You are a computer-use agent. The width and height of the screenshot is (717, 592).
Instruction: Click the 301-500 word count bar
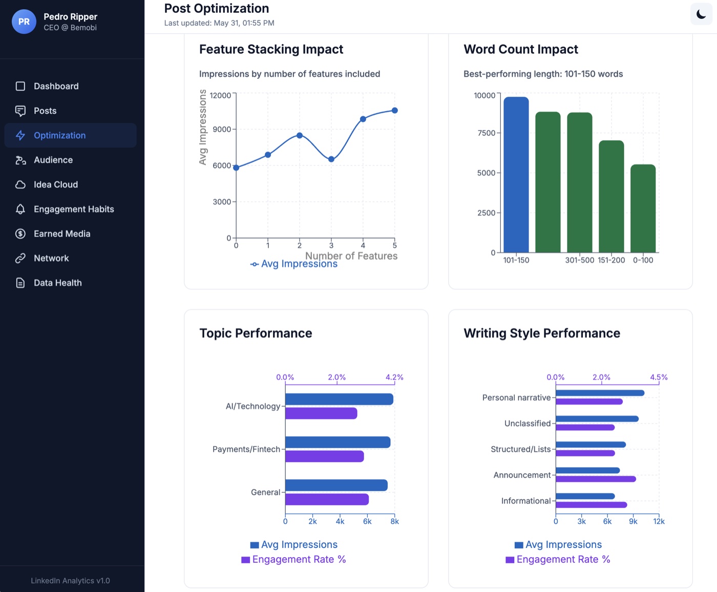pyautogui.click(x=580, y=182)
